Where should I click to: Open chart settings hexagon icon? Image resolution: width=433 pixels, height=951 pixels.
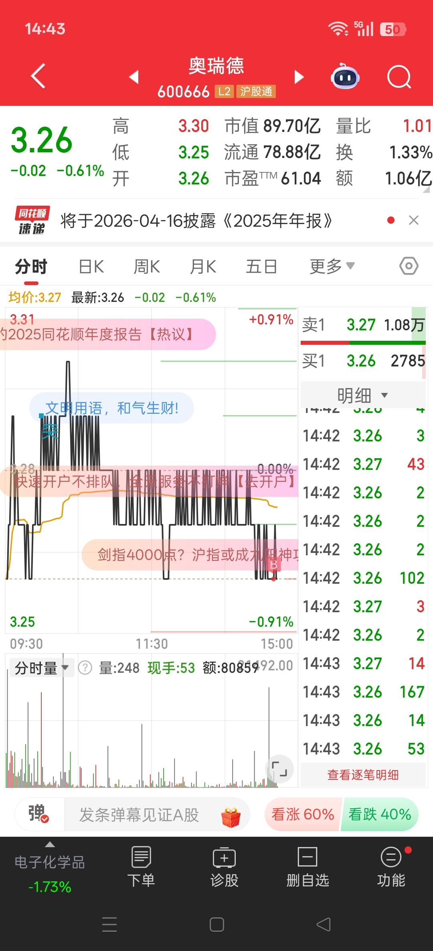click(x=409, y=266)
